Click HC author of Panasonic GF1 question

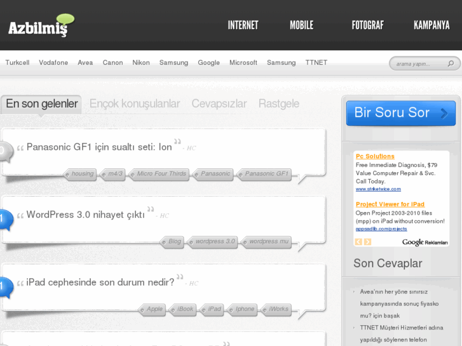(191, 148)
